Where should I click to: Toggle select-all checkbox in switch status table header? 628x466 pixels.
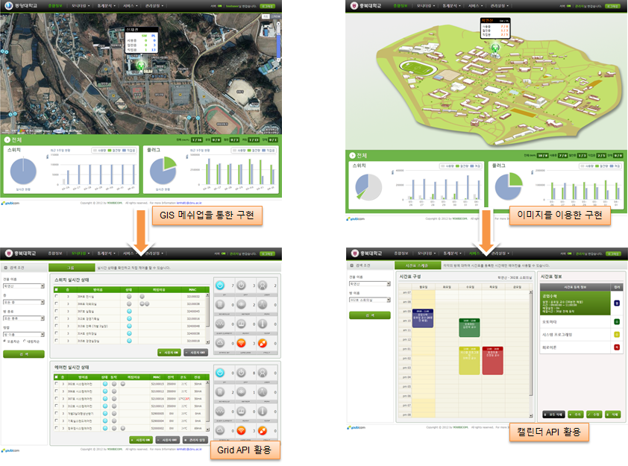point(57,289)
